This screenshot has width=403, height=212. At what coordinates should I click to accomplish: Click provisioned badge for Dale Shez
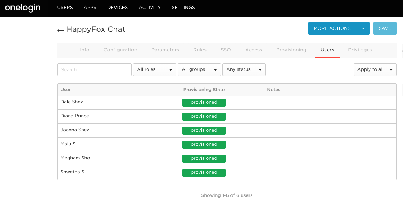point(204,103)
